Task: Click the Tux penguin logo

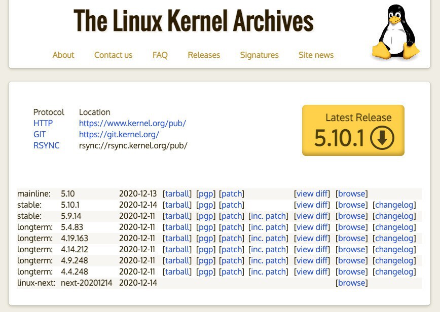Action: (x=396, y=32)
